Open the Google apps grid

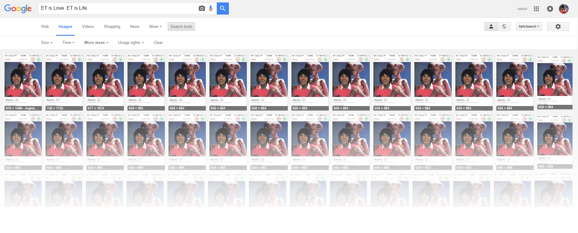click(x=536, y=9)
